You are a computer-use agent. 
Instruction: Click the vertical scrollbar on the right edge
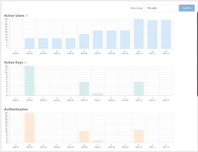tap(197, 54)
